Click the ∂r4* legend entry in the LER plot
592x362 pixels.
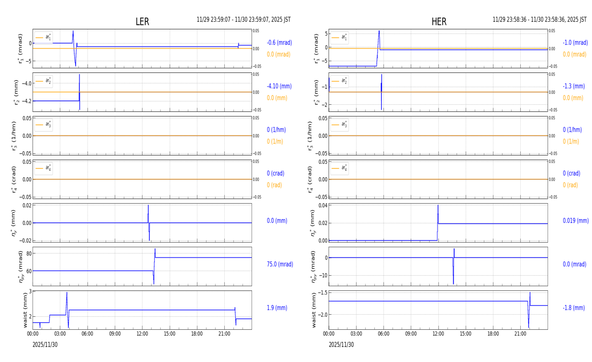point(44,168)
